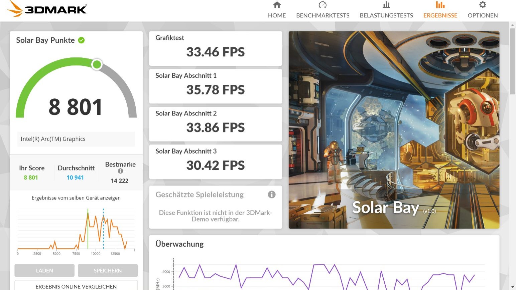Screen dimensions: 516x290
Task: Click the Solar Bay preview image
Action: [394, 130]
